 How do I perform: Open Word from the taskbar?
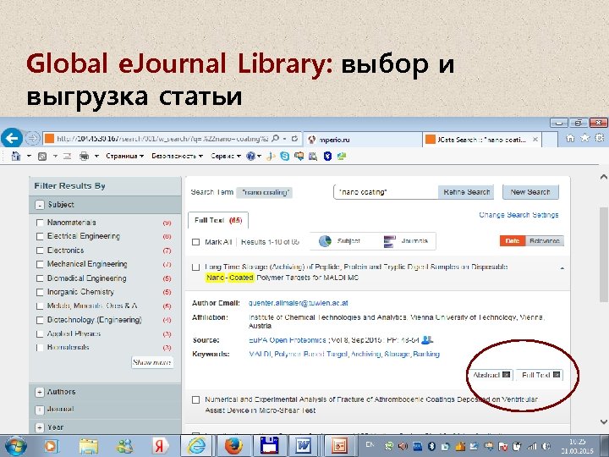click(x=304, y=446)
